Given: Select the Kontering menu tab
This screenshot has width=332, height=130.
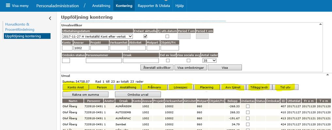Looking at the screenshot, I should click(124, 6).
